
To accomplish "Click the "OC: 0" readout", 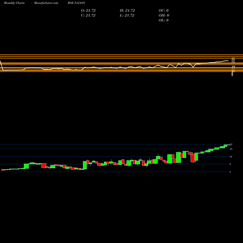I will 164,11.
